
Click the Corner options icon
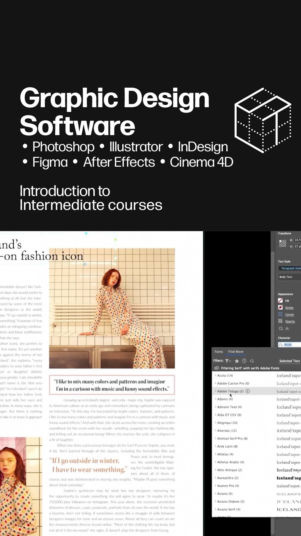click(280, 314)
